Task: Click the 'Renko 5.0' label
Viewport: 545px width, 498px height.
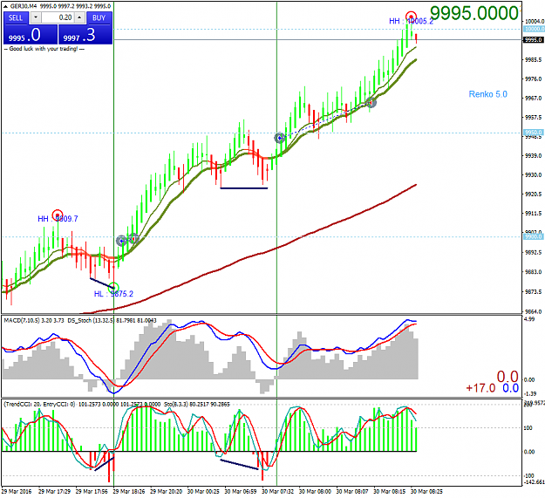Action: tap(487, 94)
